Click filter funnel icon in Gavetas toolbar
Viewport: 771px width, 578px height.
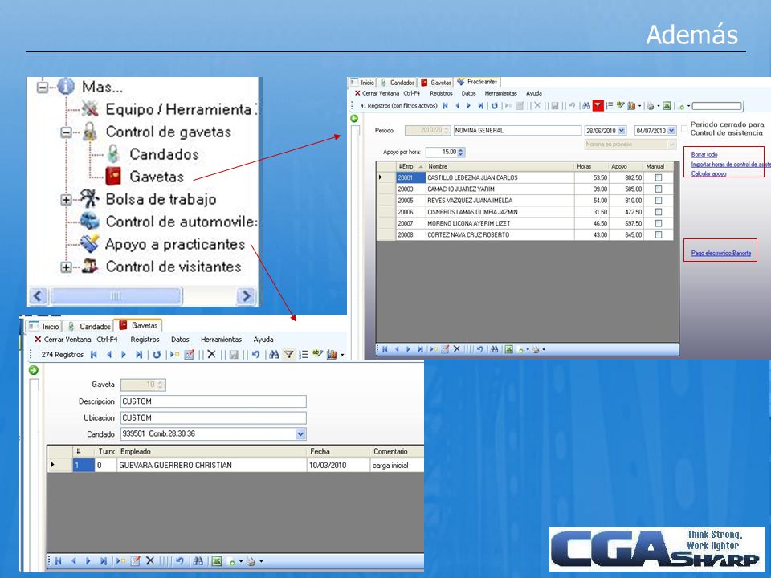[289, 354]
